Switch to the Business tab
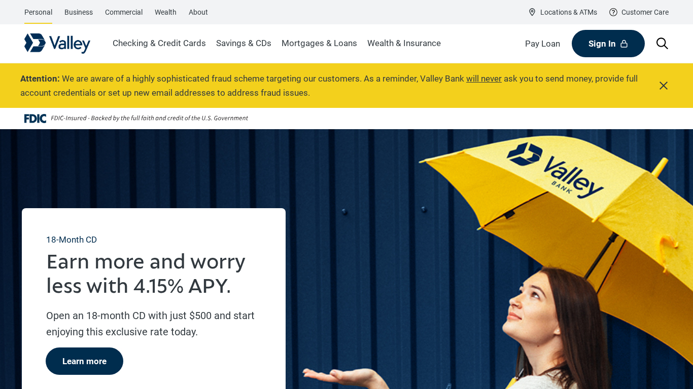The width and height of the screenshot is (693, 389). point(78,12)
